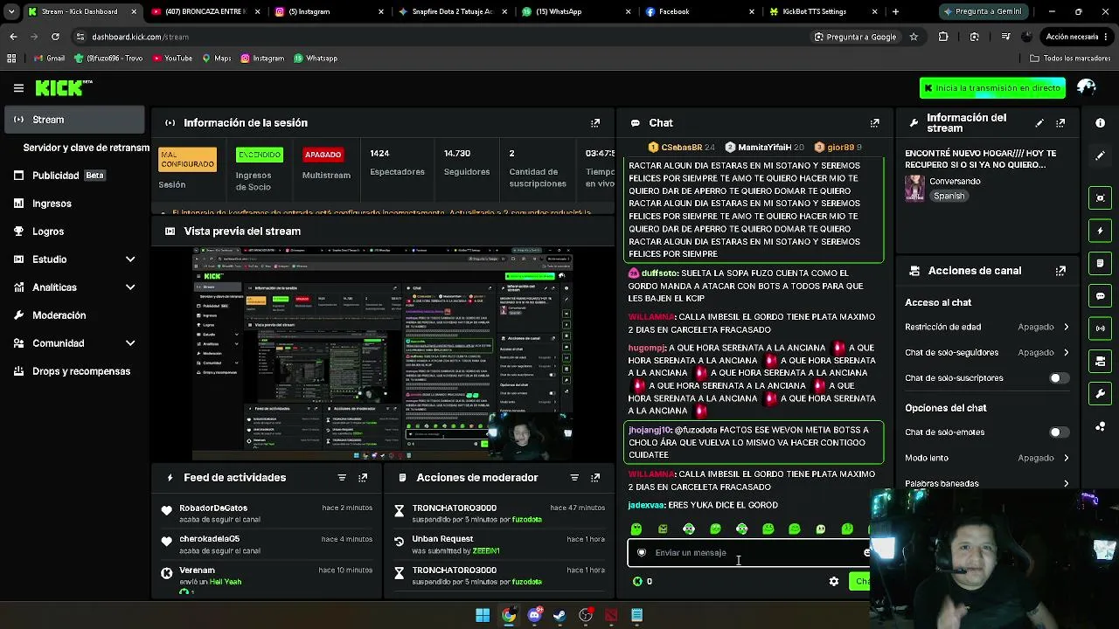
Task: Bookmark this page with the star icon
Action: pyautogui.click(x=914, y=37)
